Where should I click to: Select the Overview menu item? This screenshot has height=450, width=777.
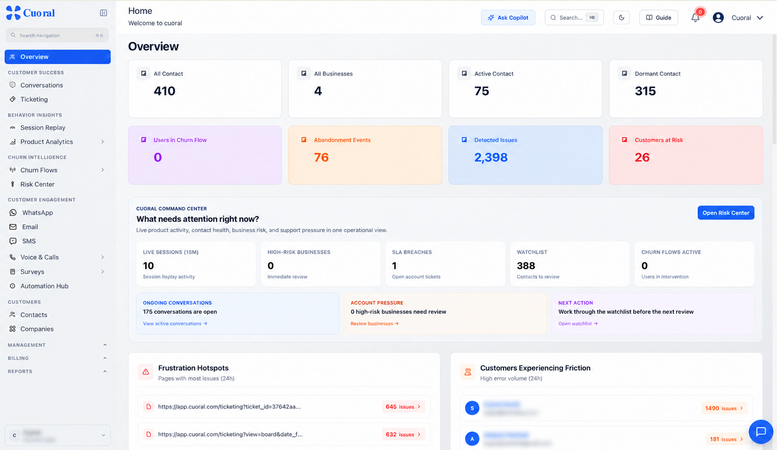pyautogui.click(x=58, y=57)
